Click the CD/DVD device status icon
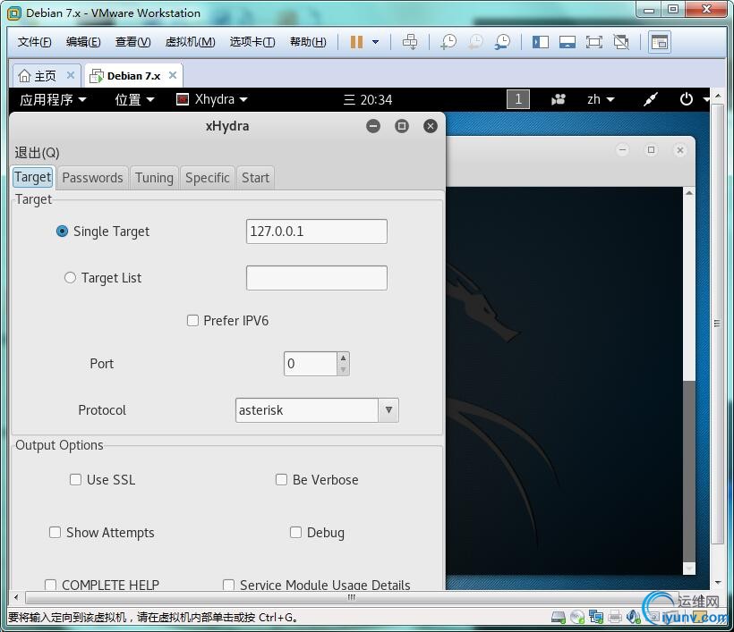Viewport: 734px width, 632px height. coord(577,617)
